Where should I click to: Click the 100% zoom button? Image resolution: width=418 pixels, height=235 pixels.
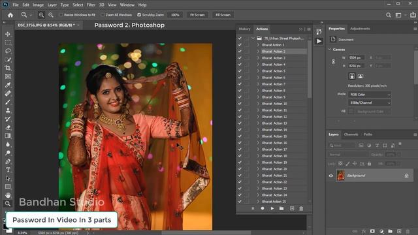[x=175, y=15]
